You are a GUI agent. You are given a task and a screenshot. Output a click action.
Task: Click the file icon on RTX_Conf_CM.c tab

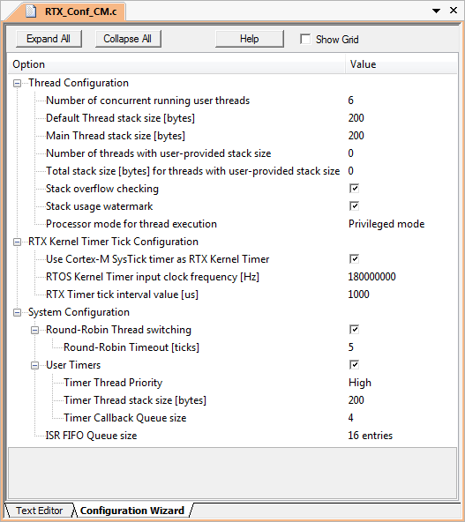(x=31, y=11)
